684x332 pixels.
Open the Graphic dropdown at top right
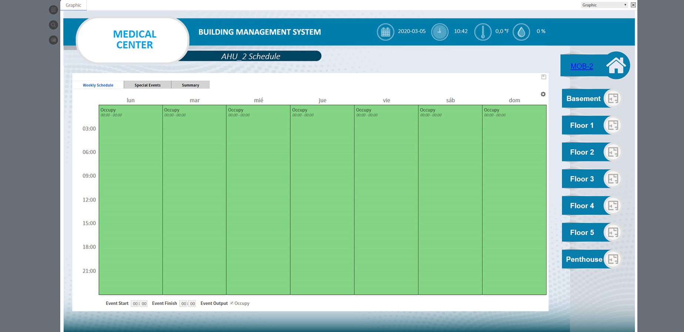click(604, 5)
